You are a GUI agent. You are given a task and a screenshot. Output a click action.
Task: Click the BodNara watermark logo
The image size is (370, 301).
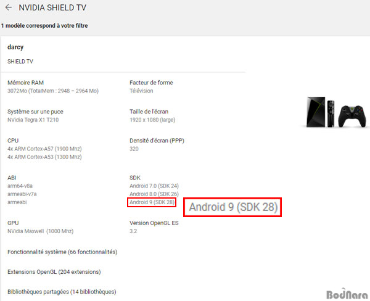pyautogui.click(x=347, y=294)
